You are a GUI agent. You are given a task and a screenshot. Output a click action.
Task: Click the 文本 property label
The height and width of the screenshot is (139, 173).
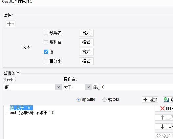tap(27, 47)
